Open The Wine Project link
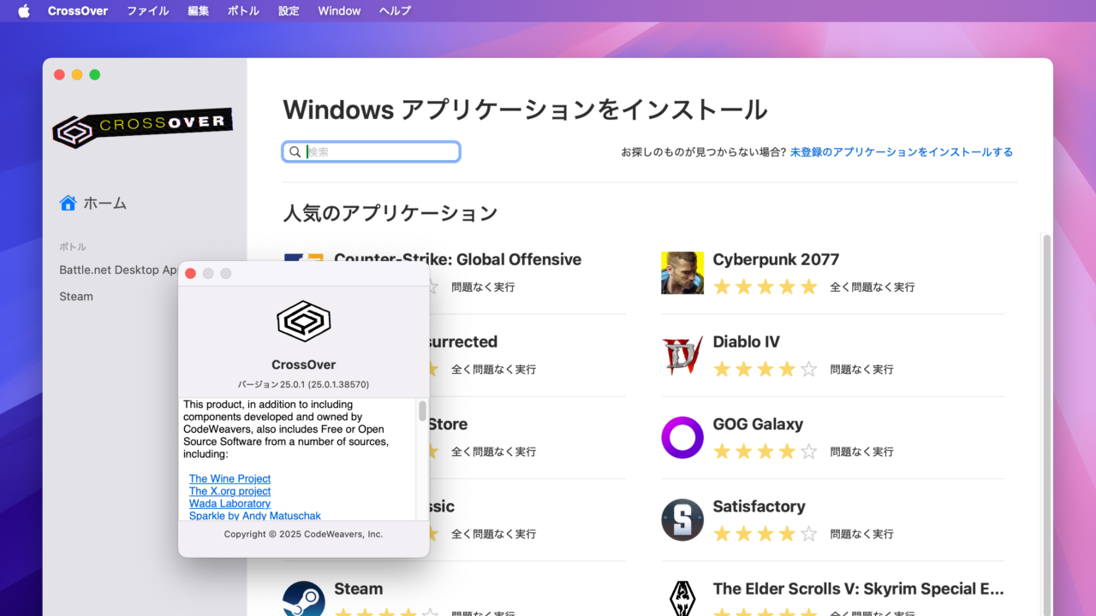The height and width of the screenshot is (616, 1096). pos(229,478)
